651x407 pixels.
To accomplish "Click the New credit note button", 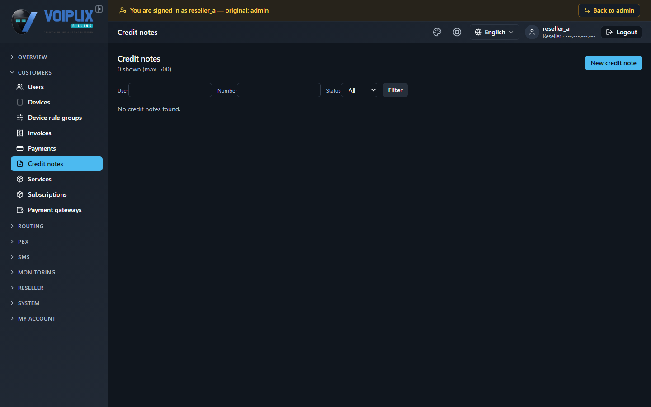I will (613, 63).
